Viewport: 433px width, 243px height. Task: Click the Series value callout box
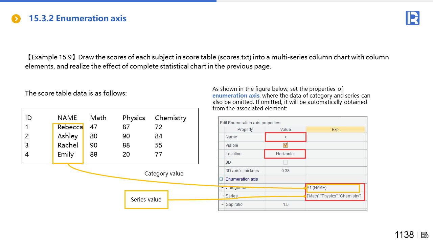[146, 199]
